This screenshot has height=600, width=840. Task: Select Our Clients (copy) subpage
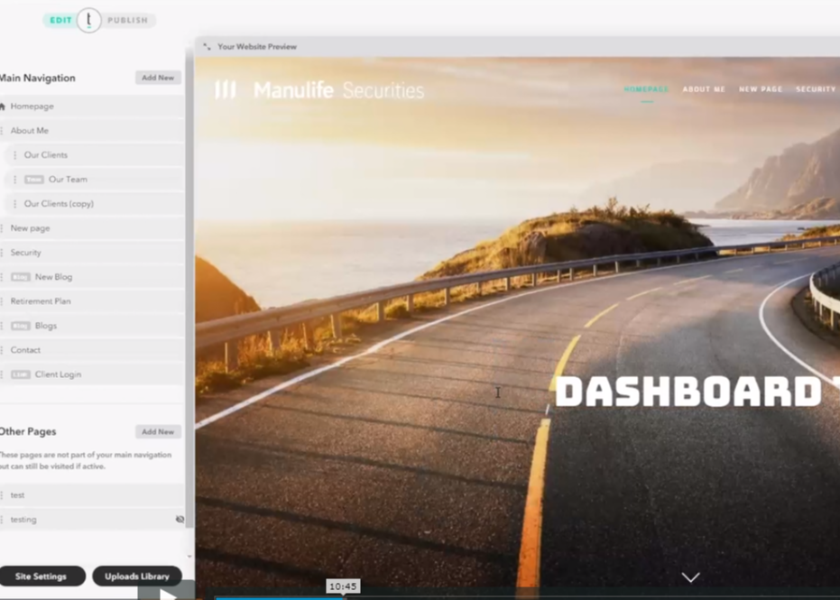coord(94,204)
